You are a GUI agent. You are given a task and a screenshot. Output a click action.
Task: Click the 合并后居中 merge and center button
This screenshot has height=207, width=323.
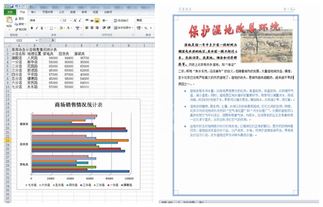coord(124,29)
